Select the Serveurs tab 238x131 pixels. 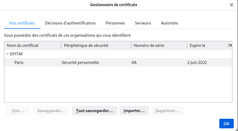[x=143, y=23]
